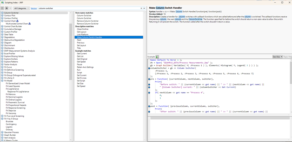The width and height of the screenshot is (292, 142).
Task: Toggle code-fold marker at columnSwitcher line
Action: pos(149,68)
